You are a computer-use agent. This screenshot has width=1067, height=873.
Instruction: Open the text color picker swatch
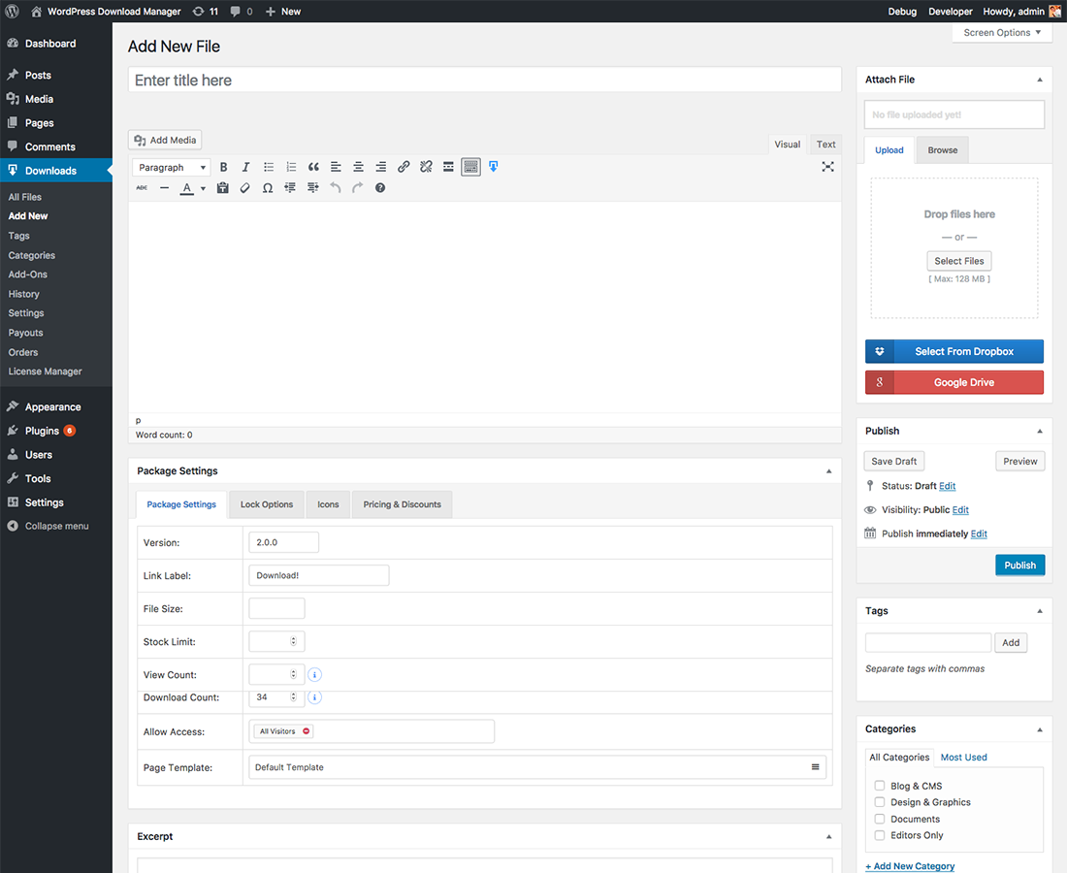187,188
